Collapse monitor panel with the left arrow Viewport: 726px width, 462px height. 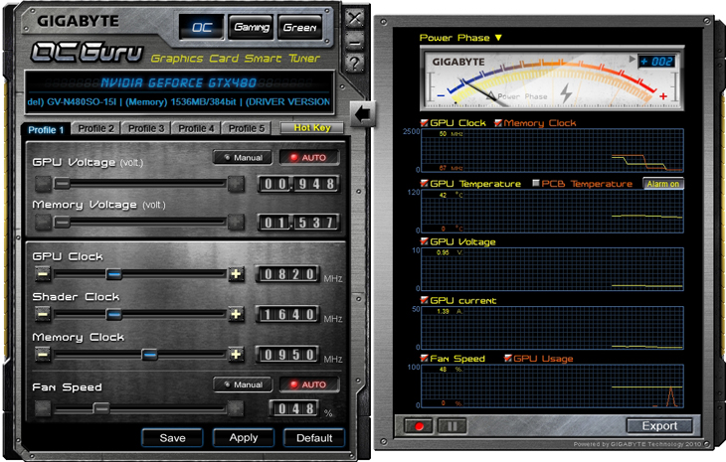(364, 112)
